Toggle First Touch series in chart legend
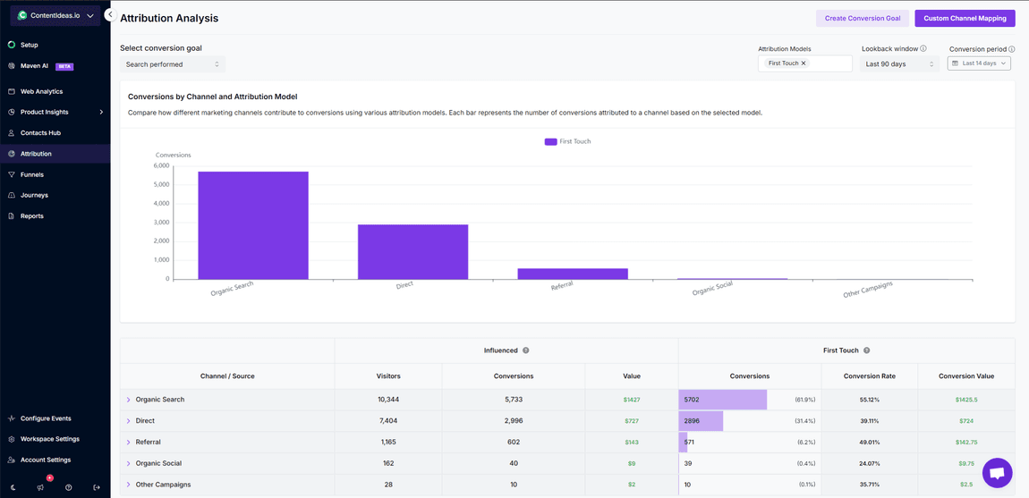The image size is (1029, 498). 567,141
